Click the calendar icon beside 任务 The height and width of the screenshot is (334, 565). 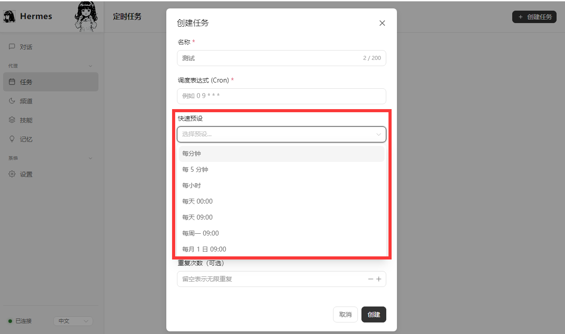tap(12, 82)
